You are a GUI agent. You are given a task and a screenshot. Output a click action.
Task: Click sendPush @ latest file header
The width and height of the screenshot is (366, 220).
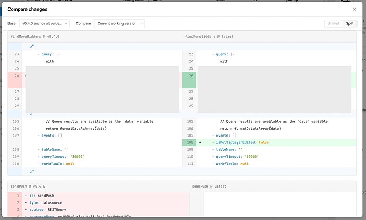(209, 187)
